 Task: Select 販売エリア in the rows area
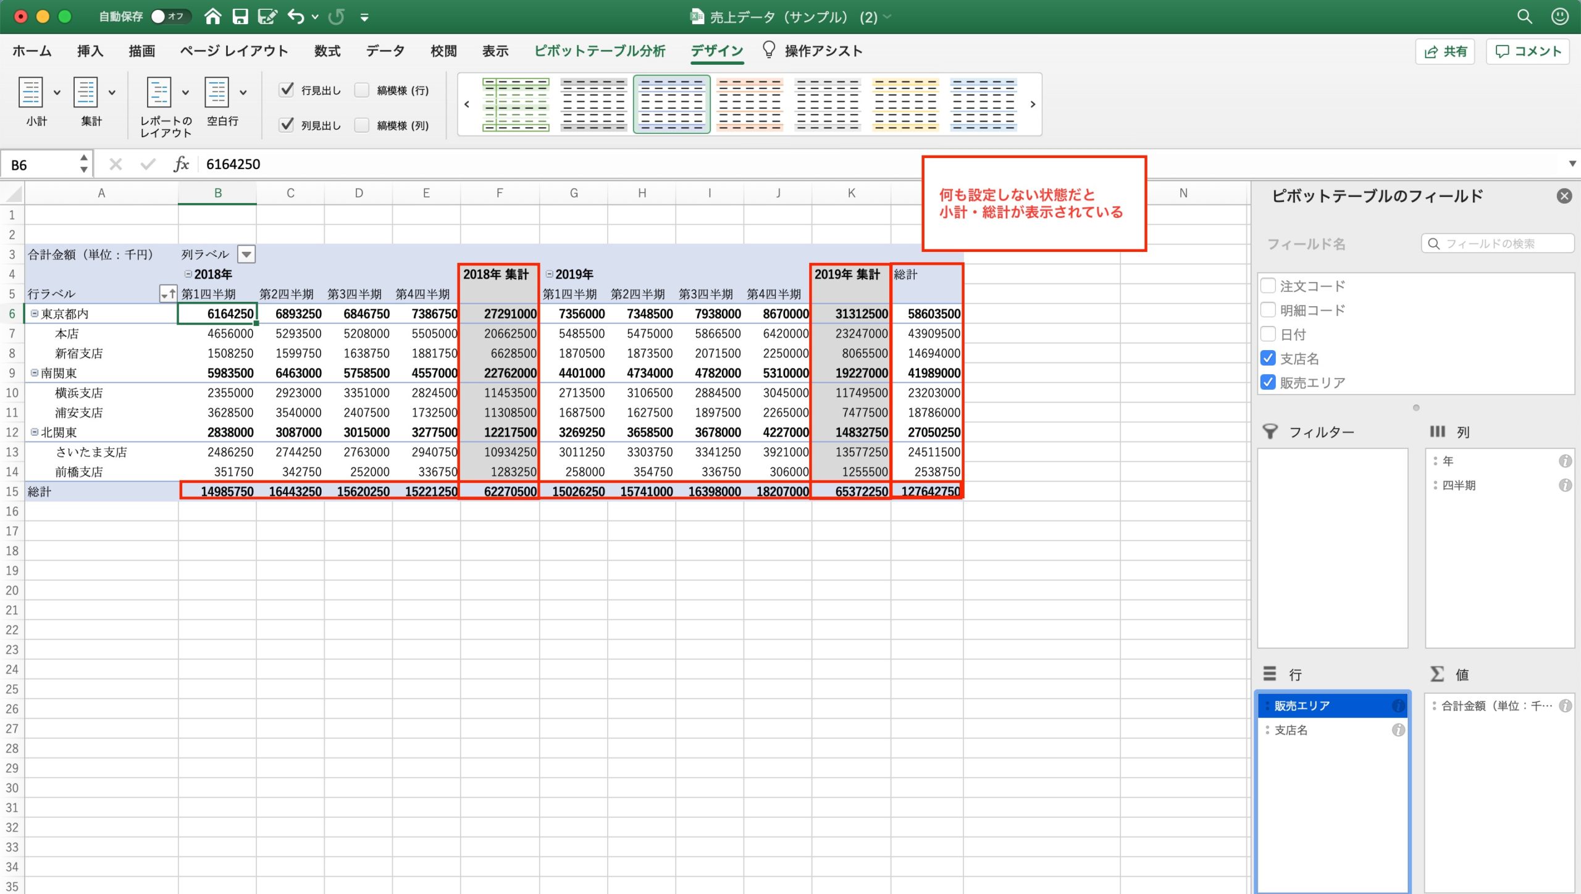[x=1333, y=706]
